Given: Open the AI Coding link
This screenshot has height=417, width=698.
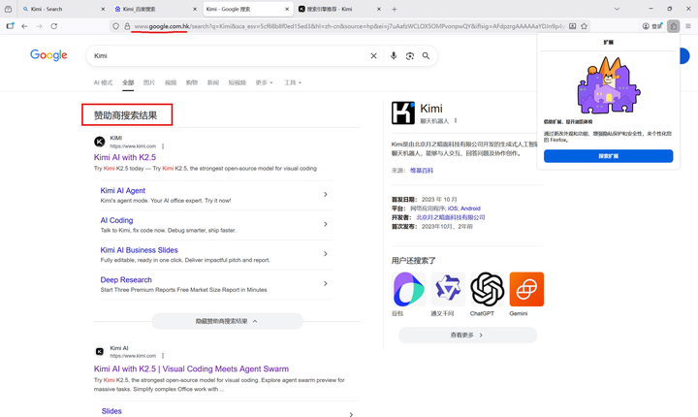Looking at the screenshot, I should (116, 220).
